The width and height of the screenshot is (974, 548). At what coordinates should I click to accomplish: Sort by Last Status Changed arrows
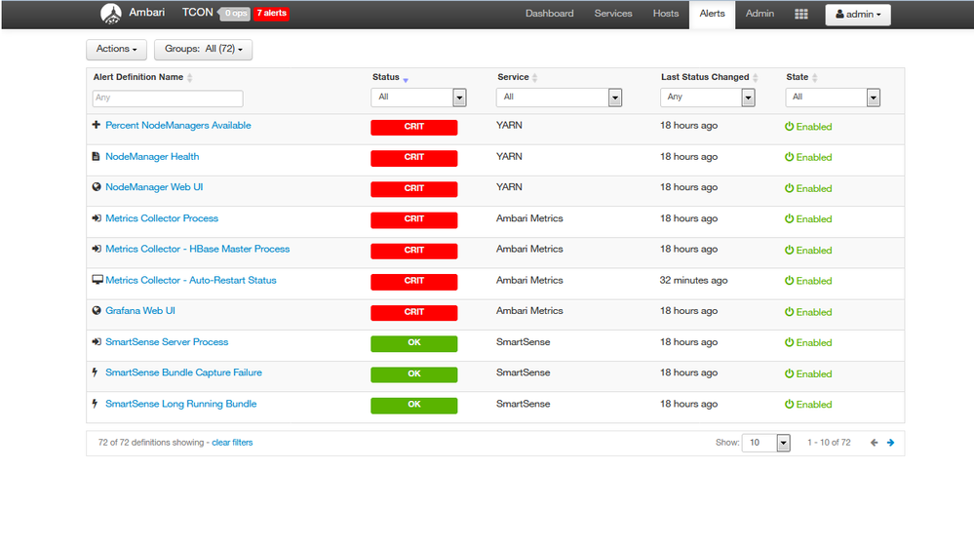tap(756, 78)
